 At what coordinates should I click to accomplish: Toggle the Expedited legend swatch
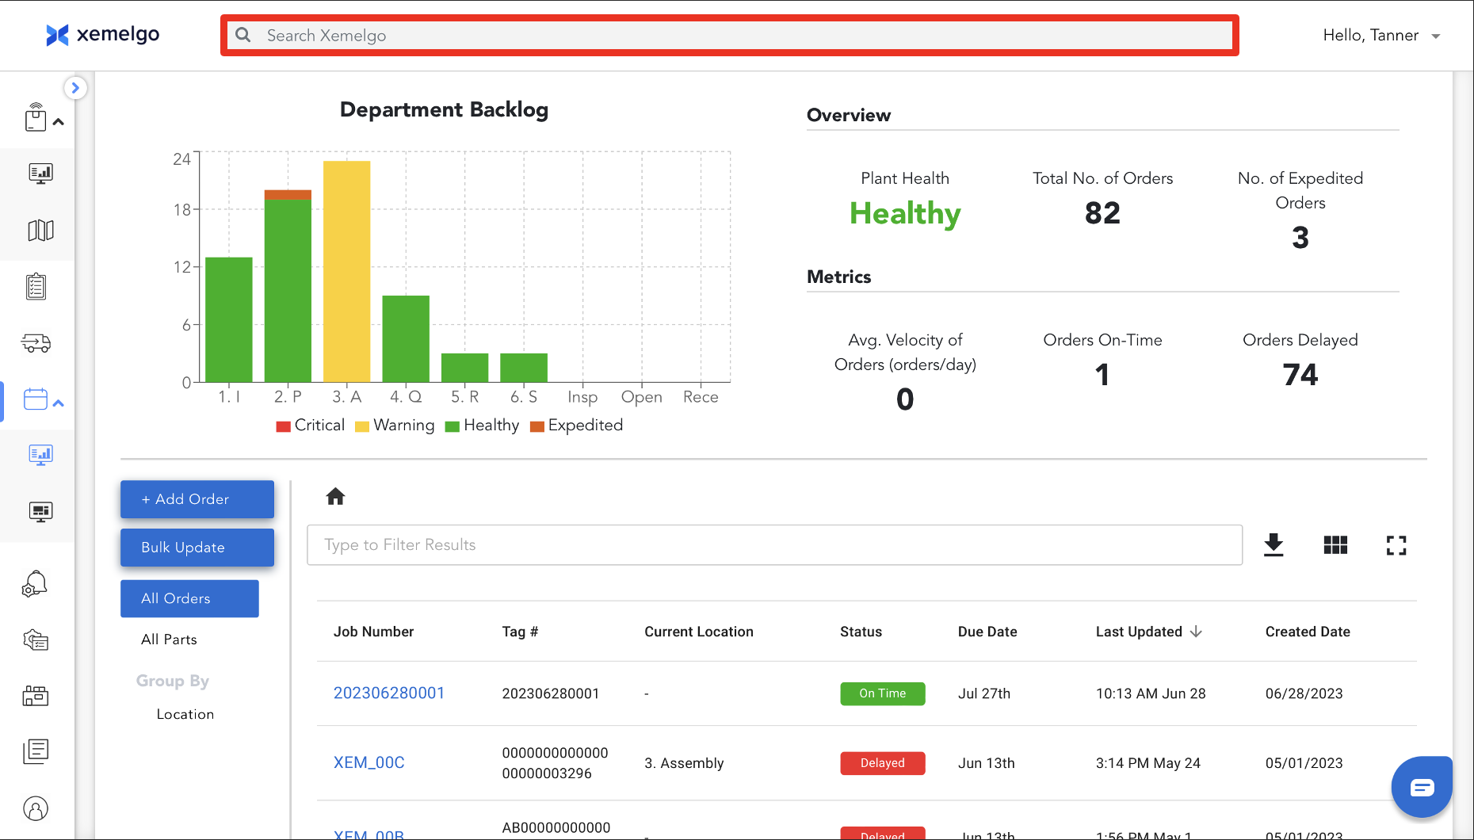(537, 426)
